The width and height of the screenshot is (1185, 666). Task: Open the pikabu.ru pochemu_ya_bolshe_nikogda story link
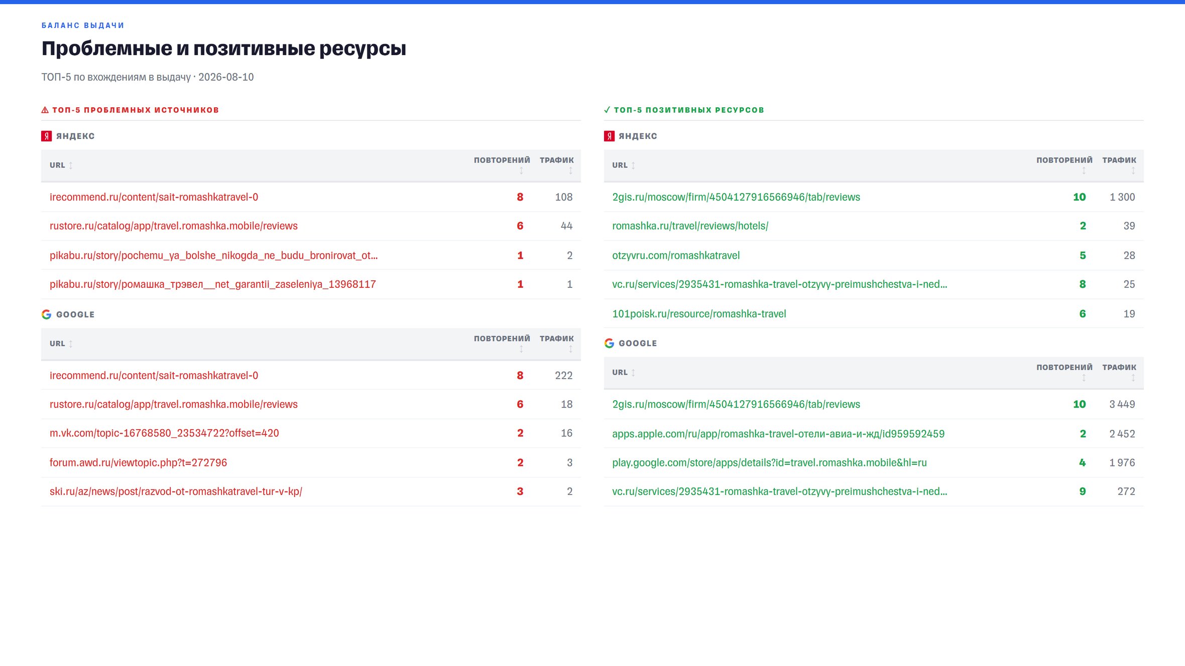(213, 255)
